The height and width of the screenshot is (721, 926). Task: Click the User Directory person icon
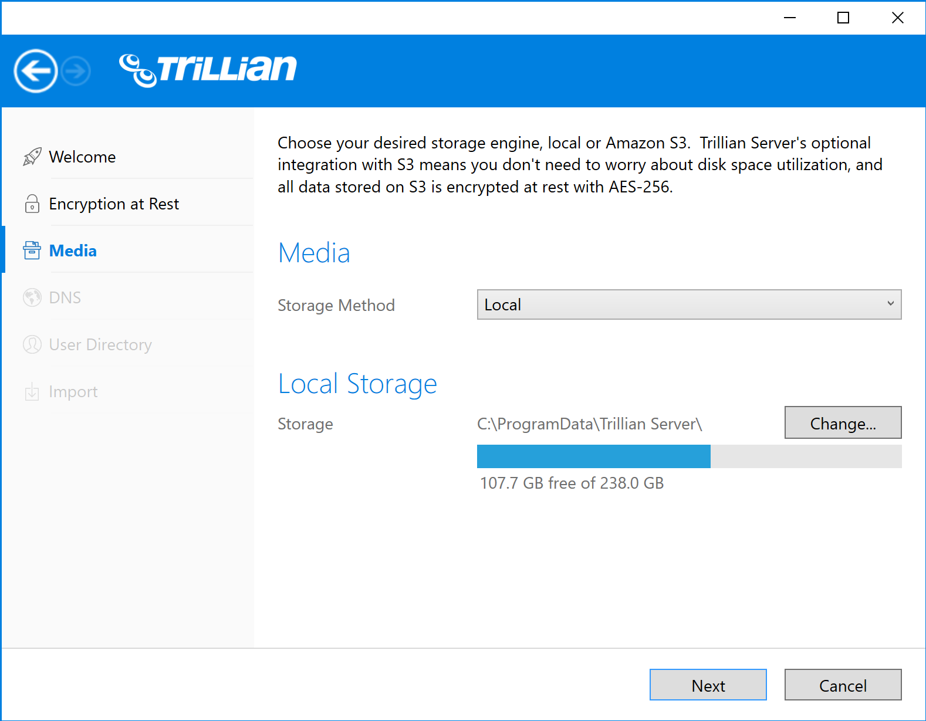coord(32,344)
